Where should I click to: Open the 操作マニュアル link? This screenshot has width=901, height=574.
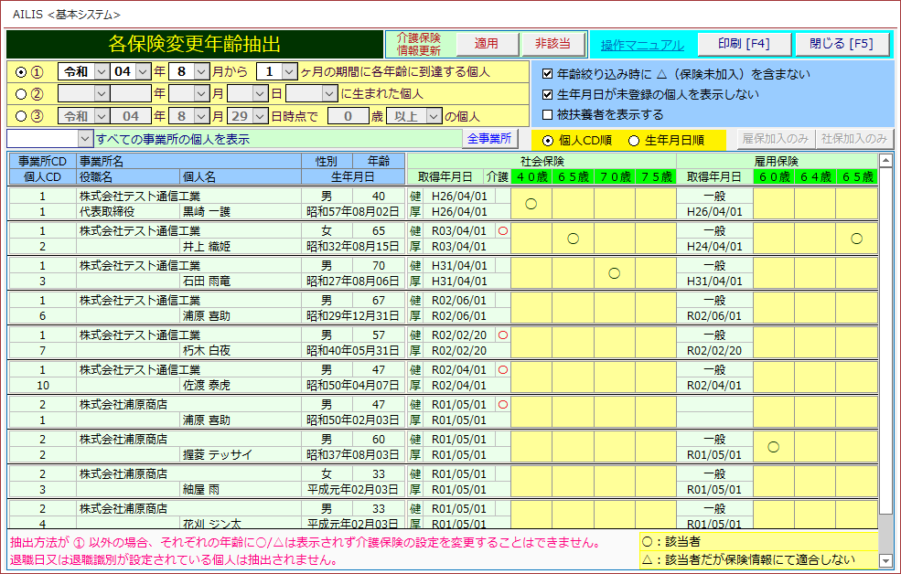(642, 45)
